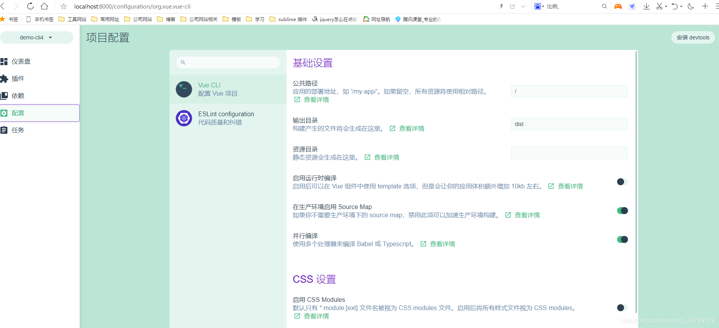Click the search magnifier icon in config panel

pyautogui.click(x=183, y=62)
